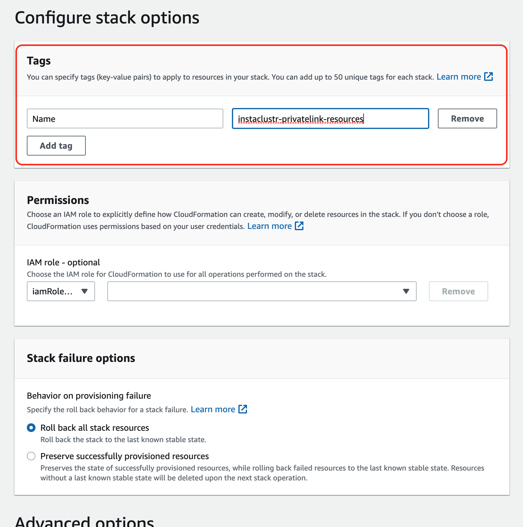Screen dimensions: 523x527
Task: Click the Stack failure options heading
Action: tap(81, 358)
